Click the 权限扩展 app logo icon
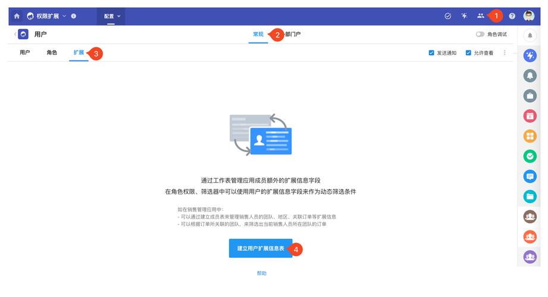The image size is (548, 297). (30, 16)
